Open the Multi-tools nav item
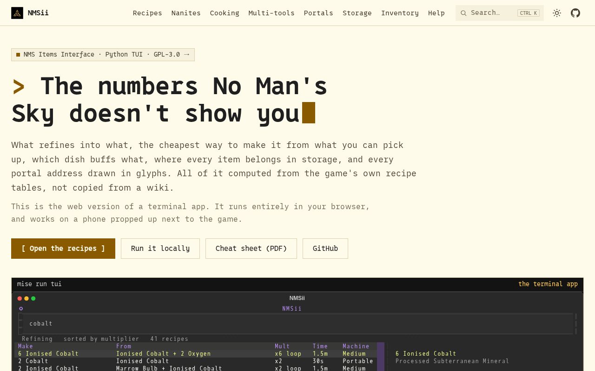The image size is (595, 371). click(x=271, y=13)
